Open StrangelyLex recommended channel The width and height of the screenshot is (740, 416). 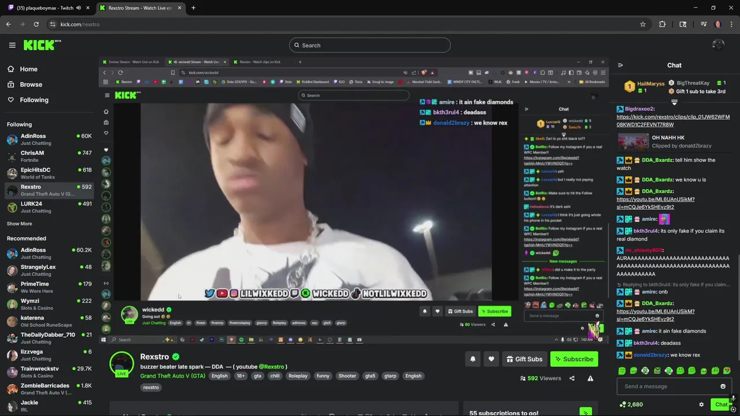[49, 270]
